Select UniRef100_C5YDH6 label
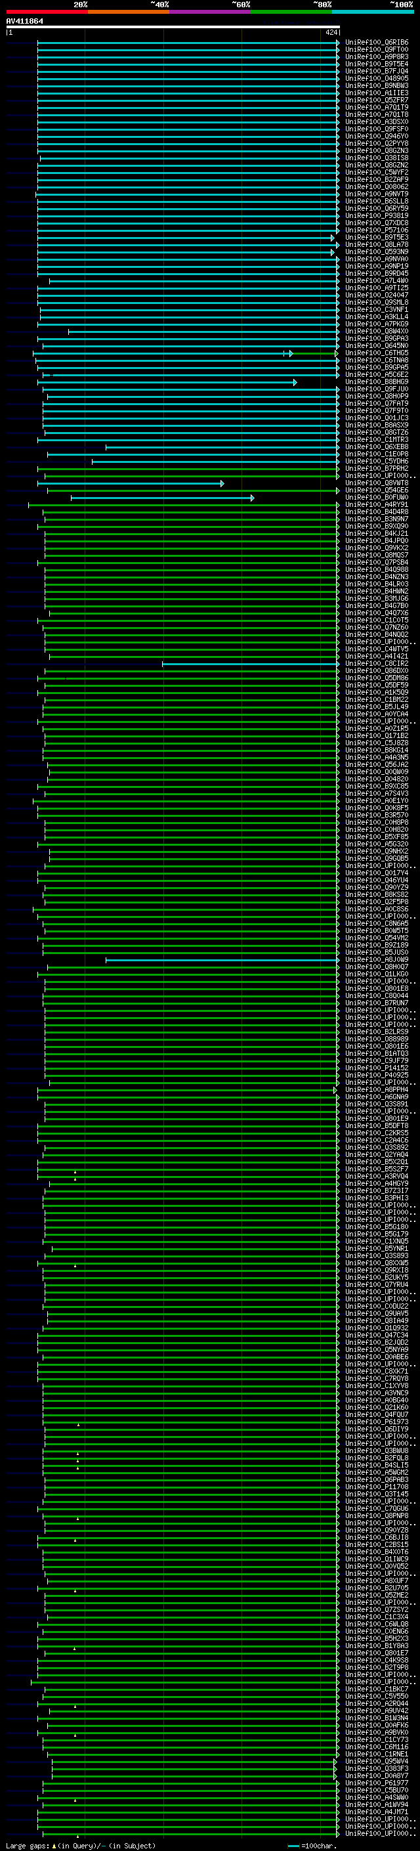 click(x=377, y=462)
